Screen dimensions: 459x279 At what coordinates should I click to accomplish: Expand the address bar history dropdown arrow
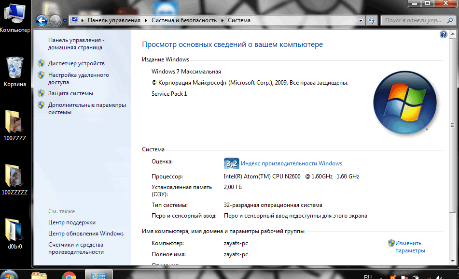click(361, 20)
